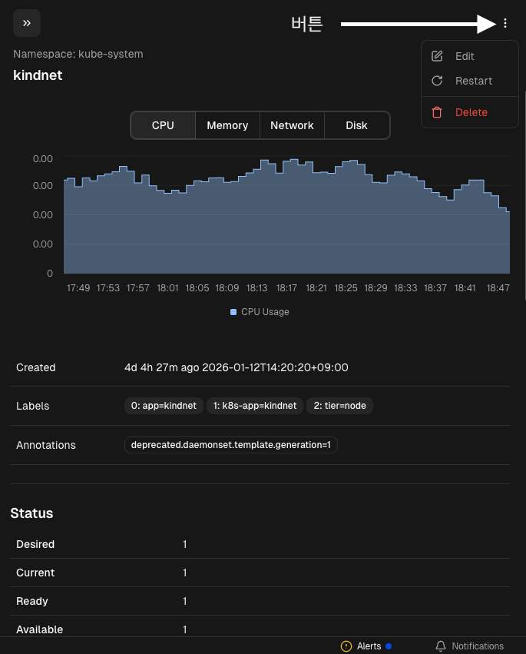Click the tier=node label chip

[x=339, y=406]
